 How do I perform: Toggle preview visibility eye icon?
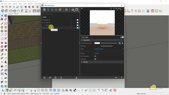(x=82, y=8)
